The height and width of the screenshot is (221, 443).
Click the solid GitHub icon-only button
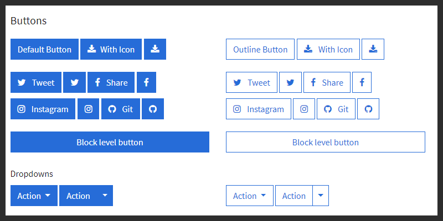coord(153,109)
